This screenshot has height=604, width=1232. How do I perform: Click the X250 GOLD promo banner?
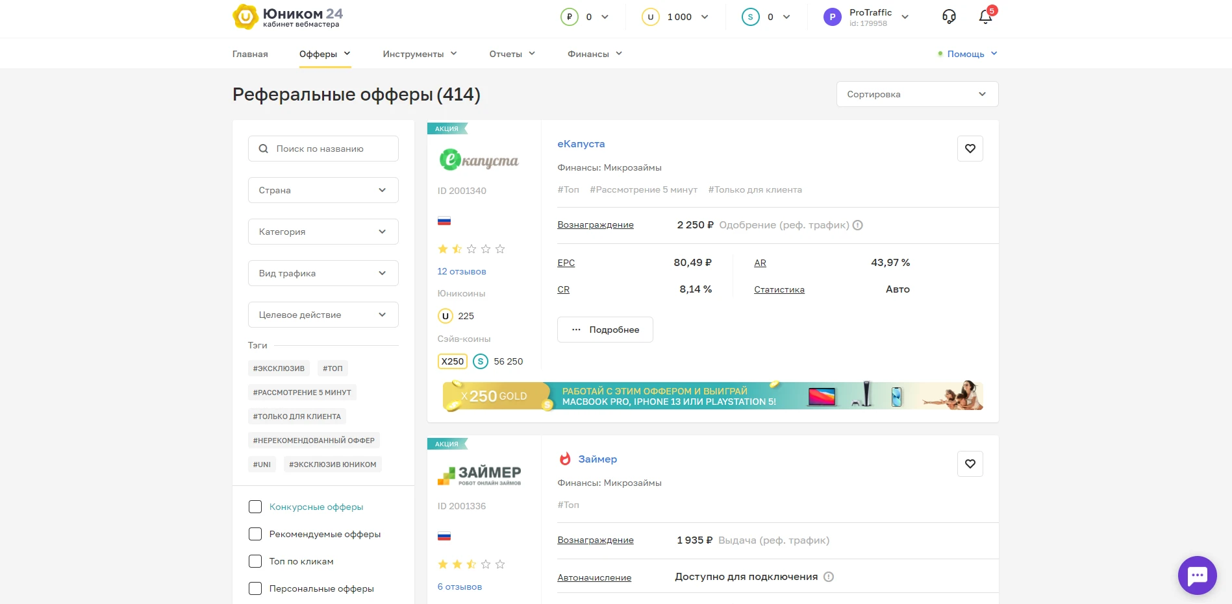(x=713, y=395)
